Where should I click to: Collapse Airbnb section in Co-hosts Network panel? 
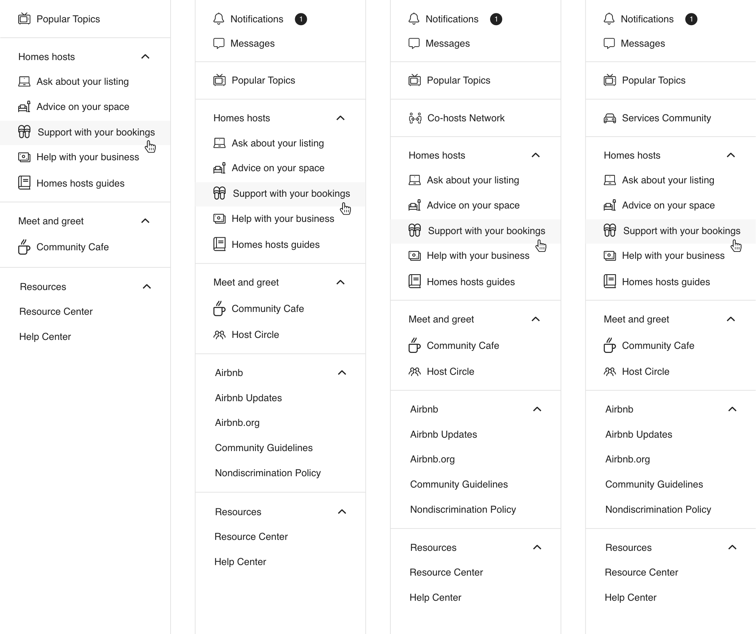pyautogui.click(x=537, y=409)
